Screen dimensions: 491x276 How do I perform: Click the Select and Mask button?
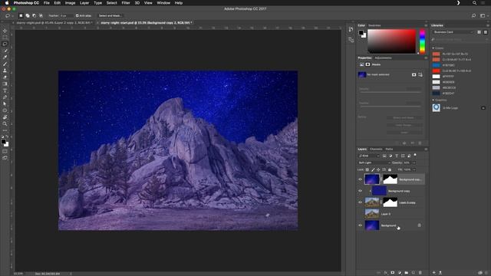click(x=110, y=15)
